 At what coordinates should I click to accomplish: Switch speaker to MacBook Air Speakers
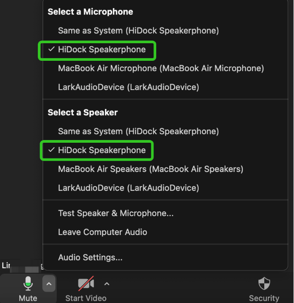[x=150, y=169]
